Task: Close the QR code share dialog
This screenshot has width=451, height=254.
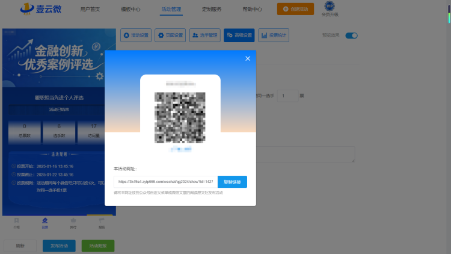Action: [x=248, y=58]
